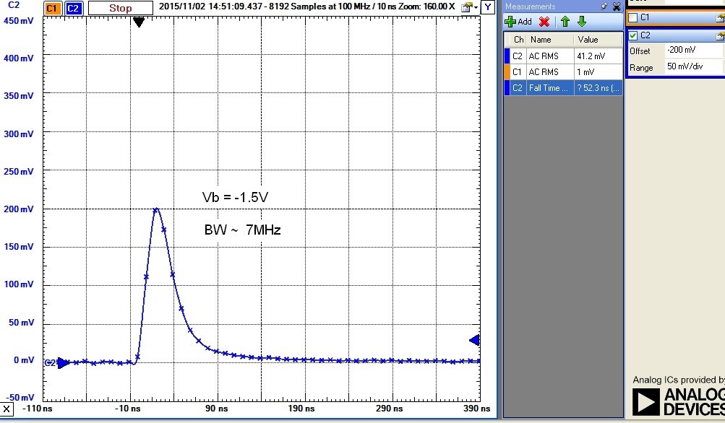The height and width of the screenshot is (423, 725).
Task: Open the screen capture icon beside zoom readout
Action: pos(466,7)
